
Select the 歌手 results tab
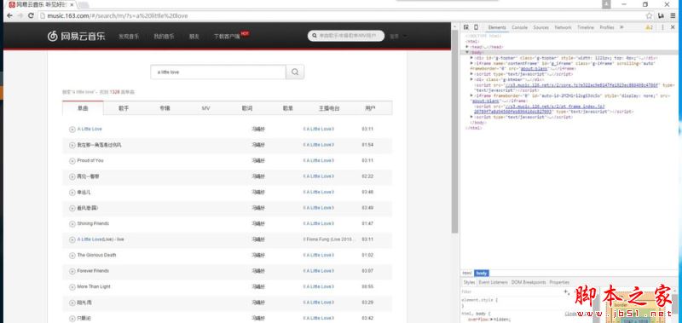[124, 108]
